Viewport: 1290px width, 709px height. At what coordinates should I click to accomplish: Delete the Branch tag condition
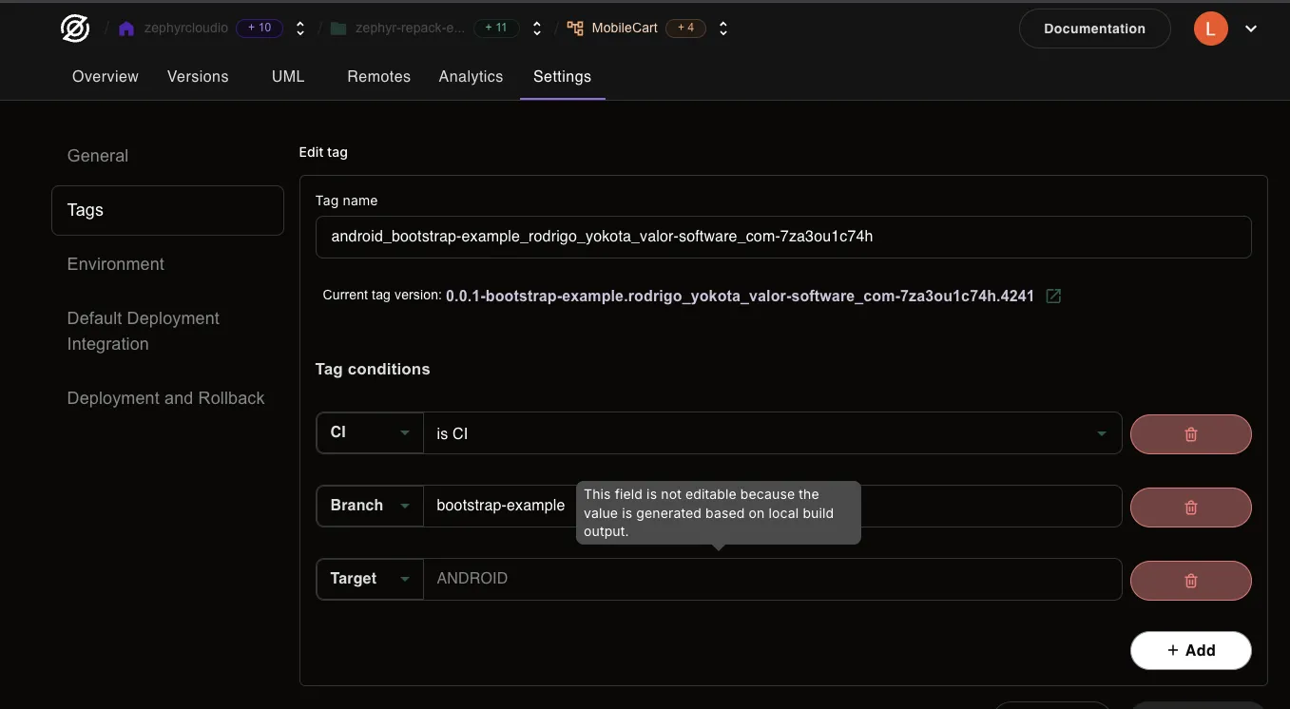[x=1190, y=508]
